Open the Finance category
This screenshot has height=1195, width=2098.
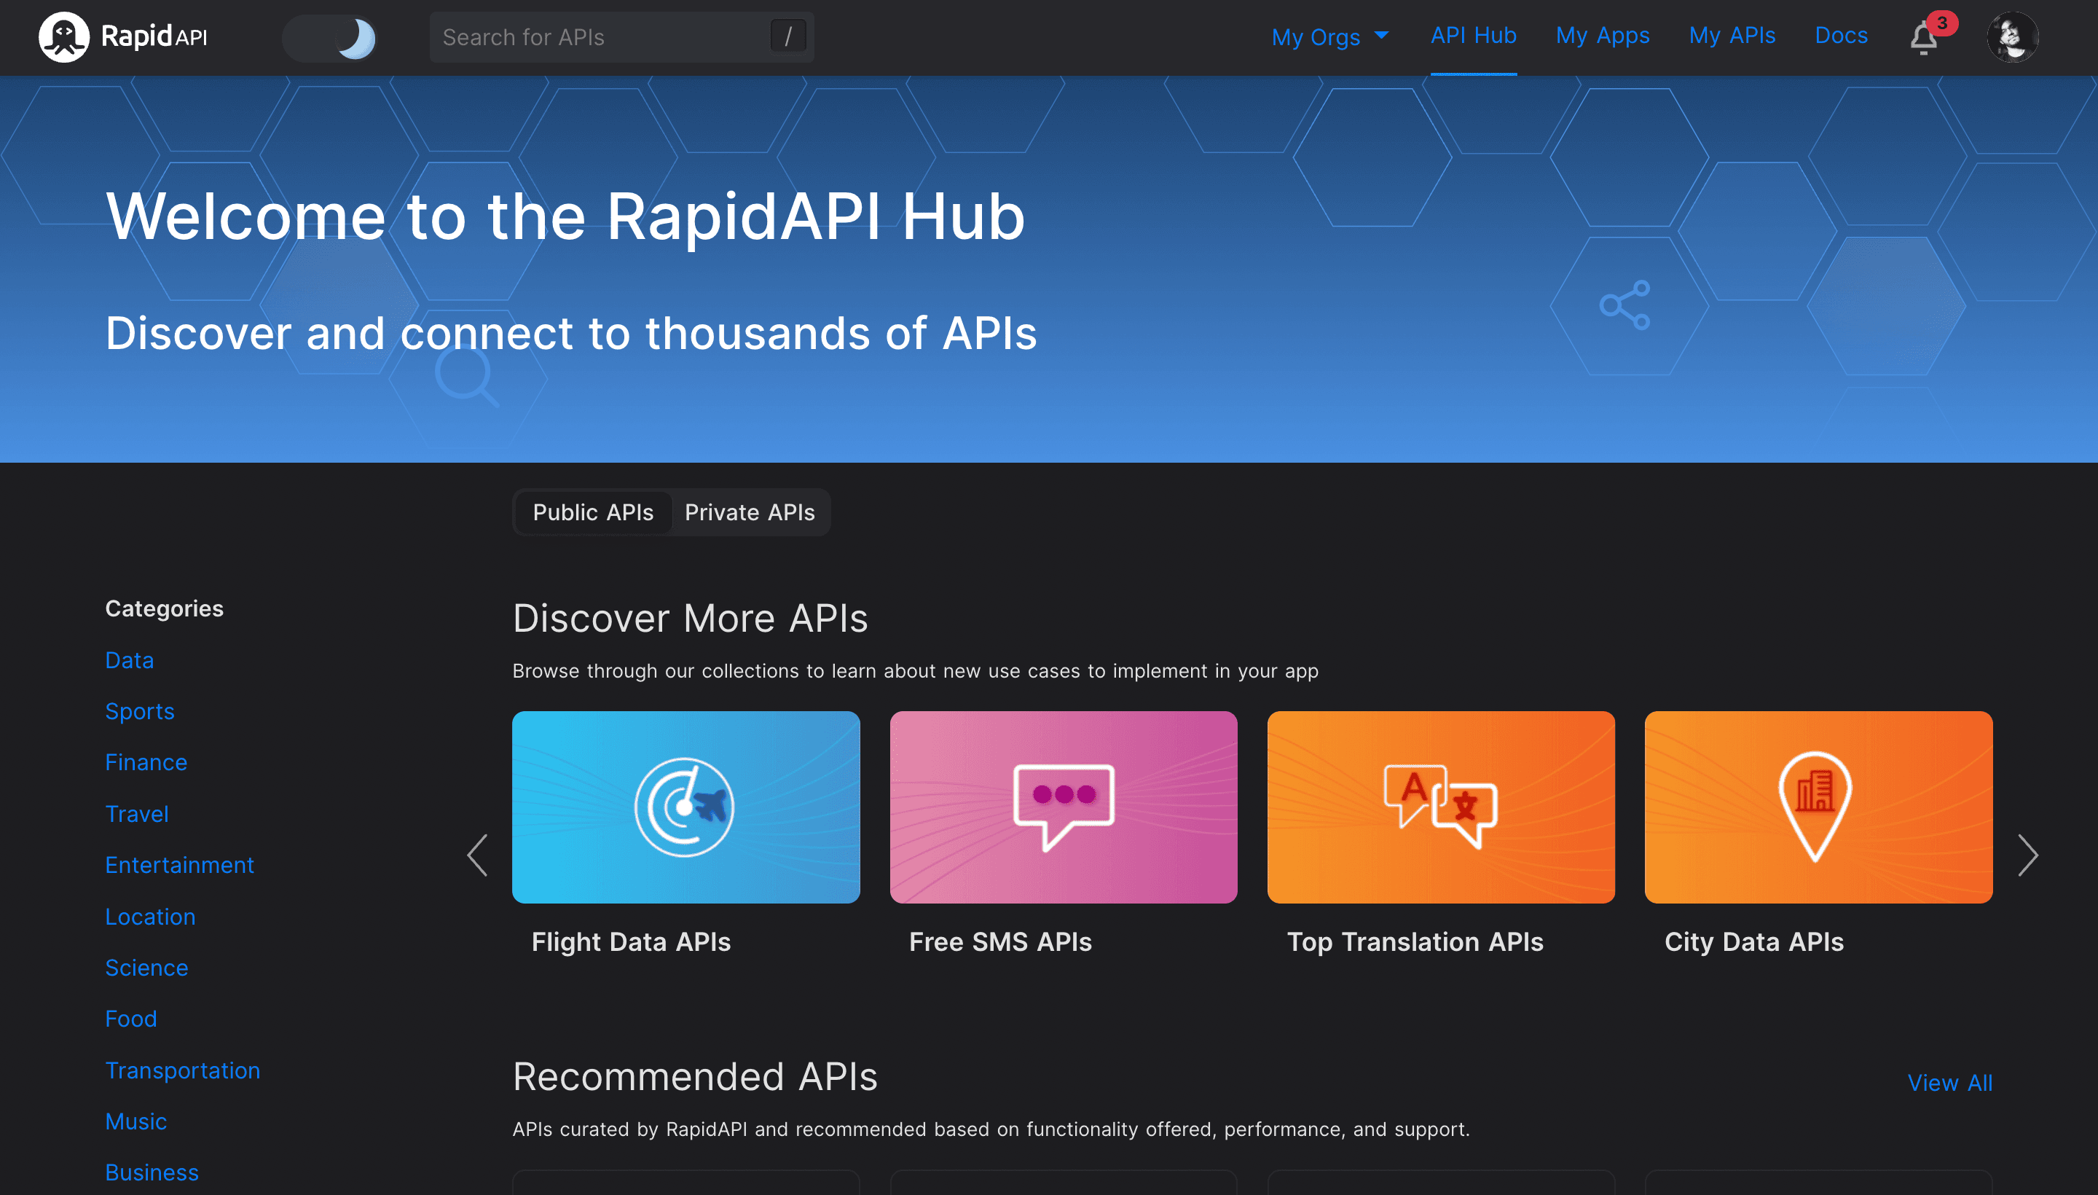tap(146, 762)
